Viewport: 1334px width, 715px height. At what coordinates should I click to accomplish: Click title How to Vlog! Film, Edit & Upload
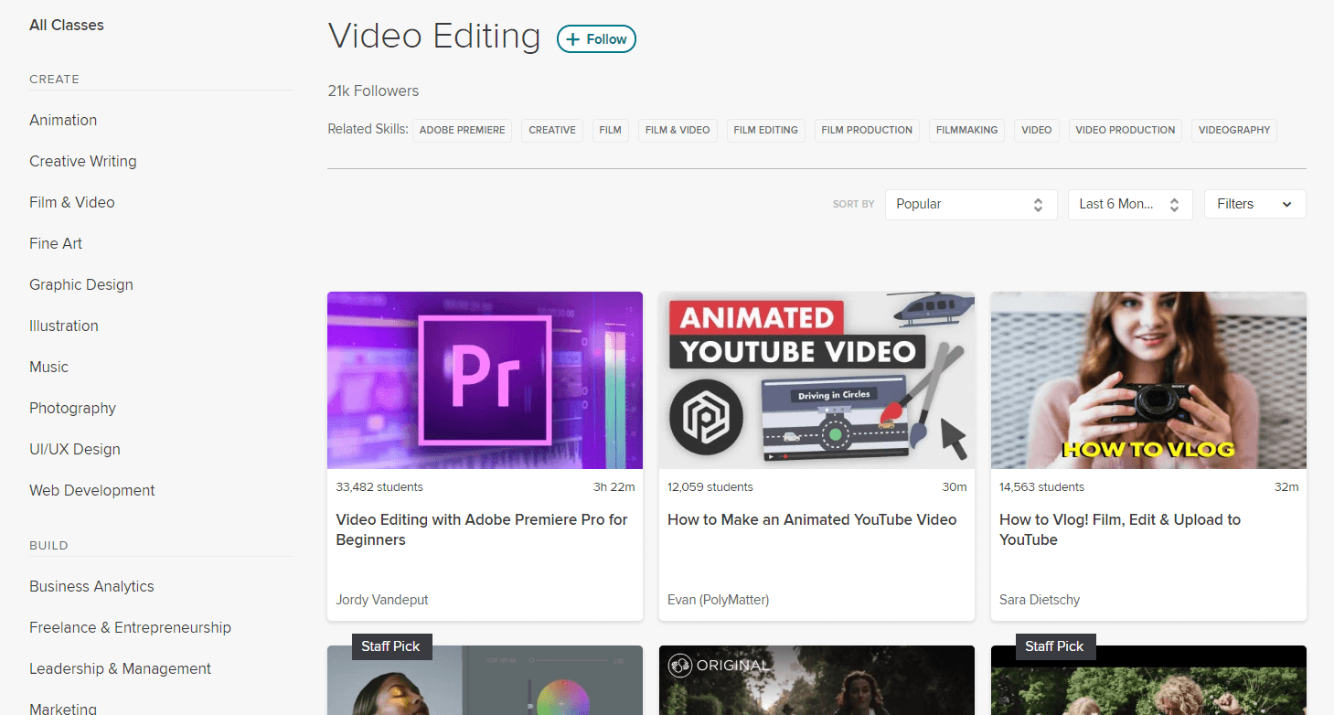click(1120, 529)
